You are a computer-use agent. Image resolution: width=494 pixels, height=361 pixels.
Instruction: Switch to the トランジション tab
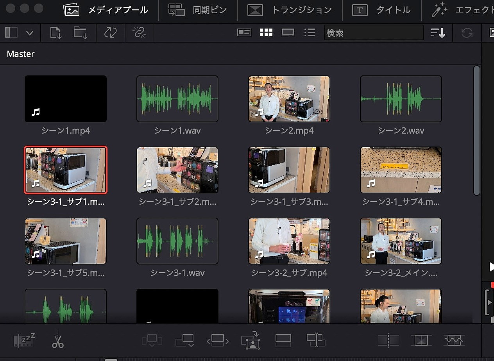point(289,10)
